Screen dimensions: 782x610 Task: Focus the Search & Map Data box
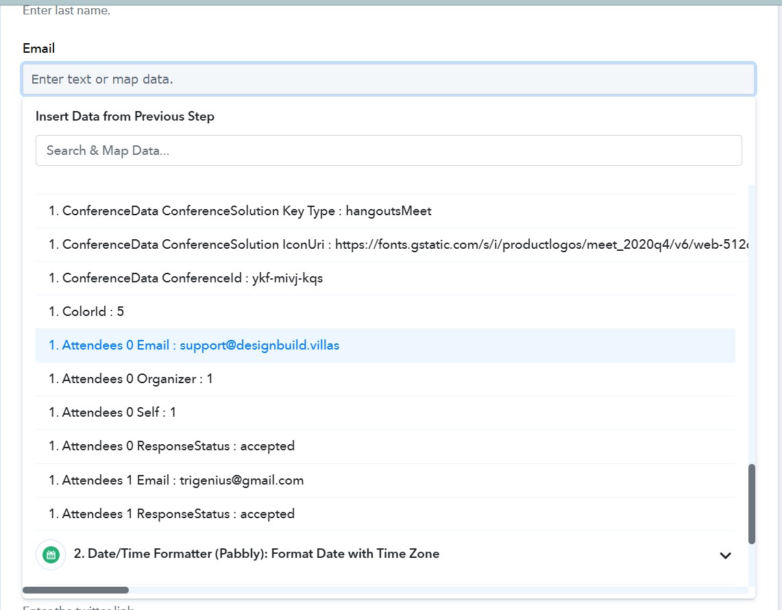tap(389, 150)
